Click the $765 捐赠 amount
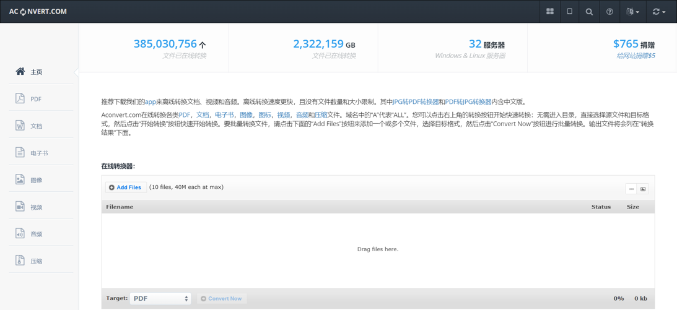677x310 pixels. pyautogui.click(x=634, y=43)
